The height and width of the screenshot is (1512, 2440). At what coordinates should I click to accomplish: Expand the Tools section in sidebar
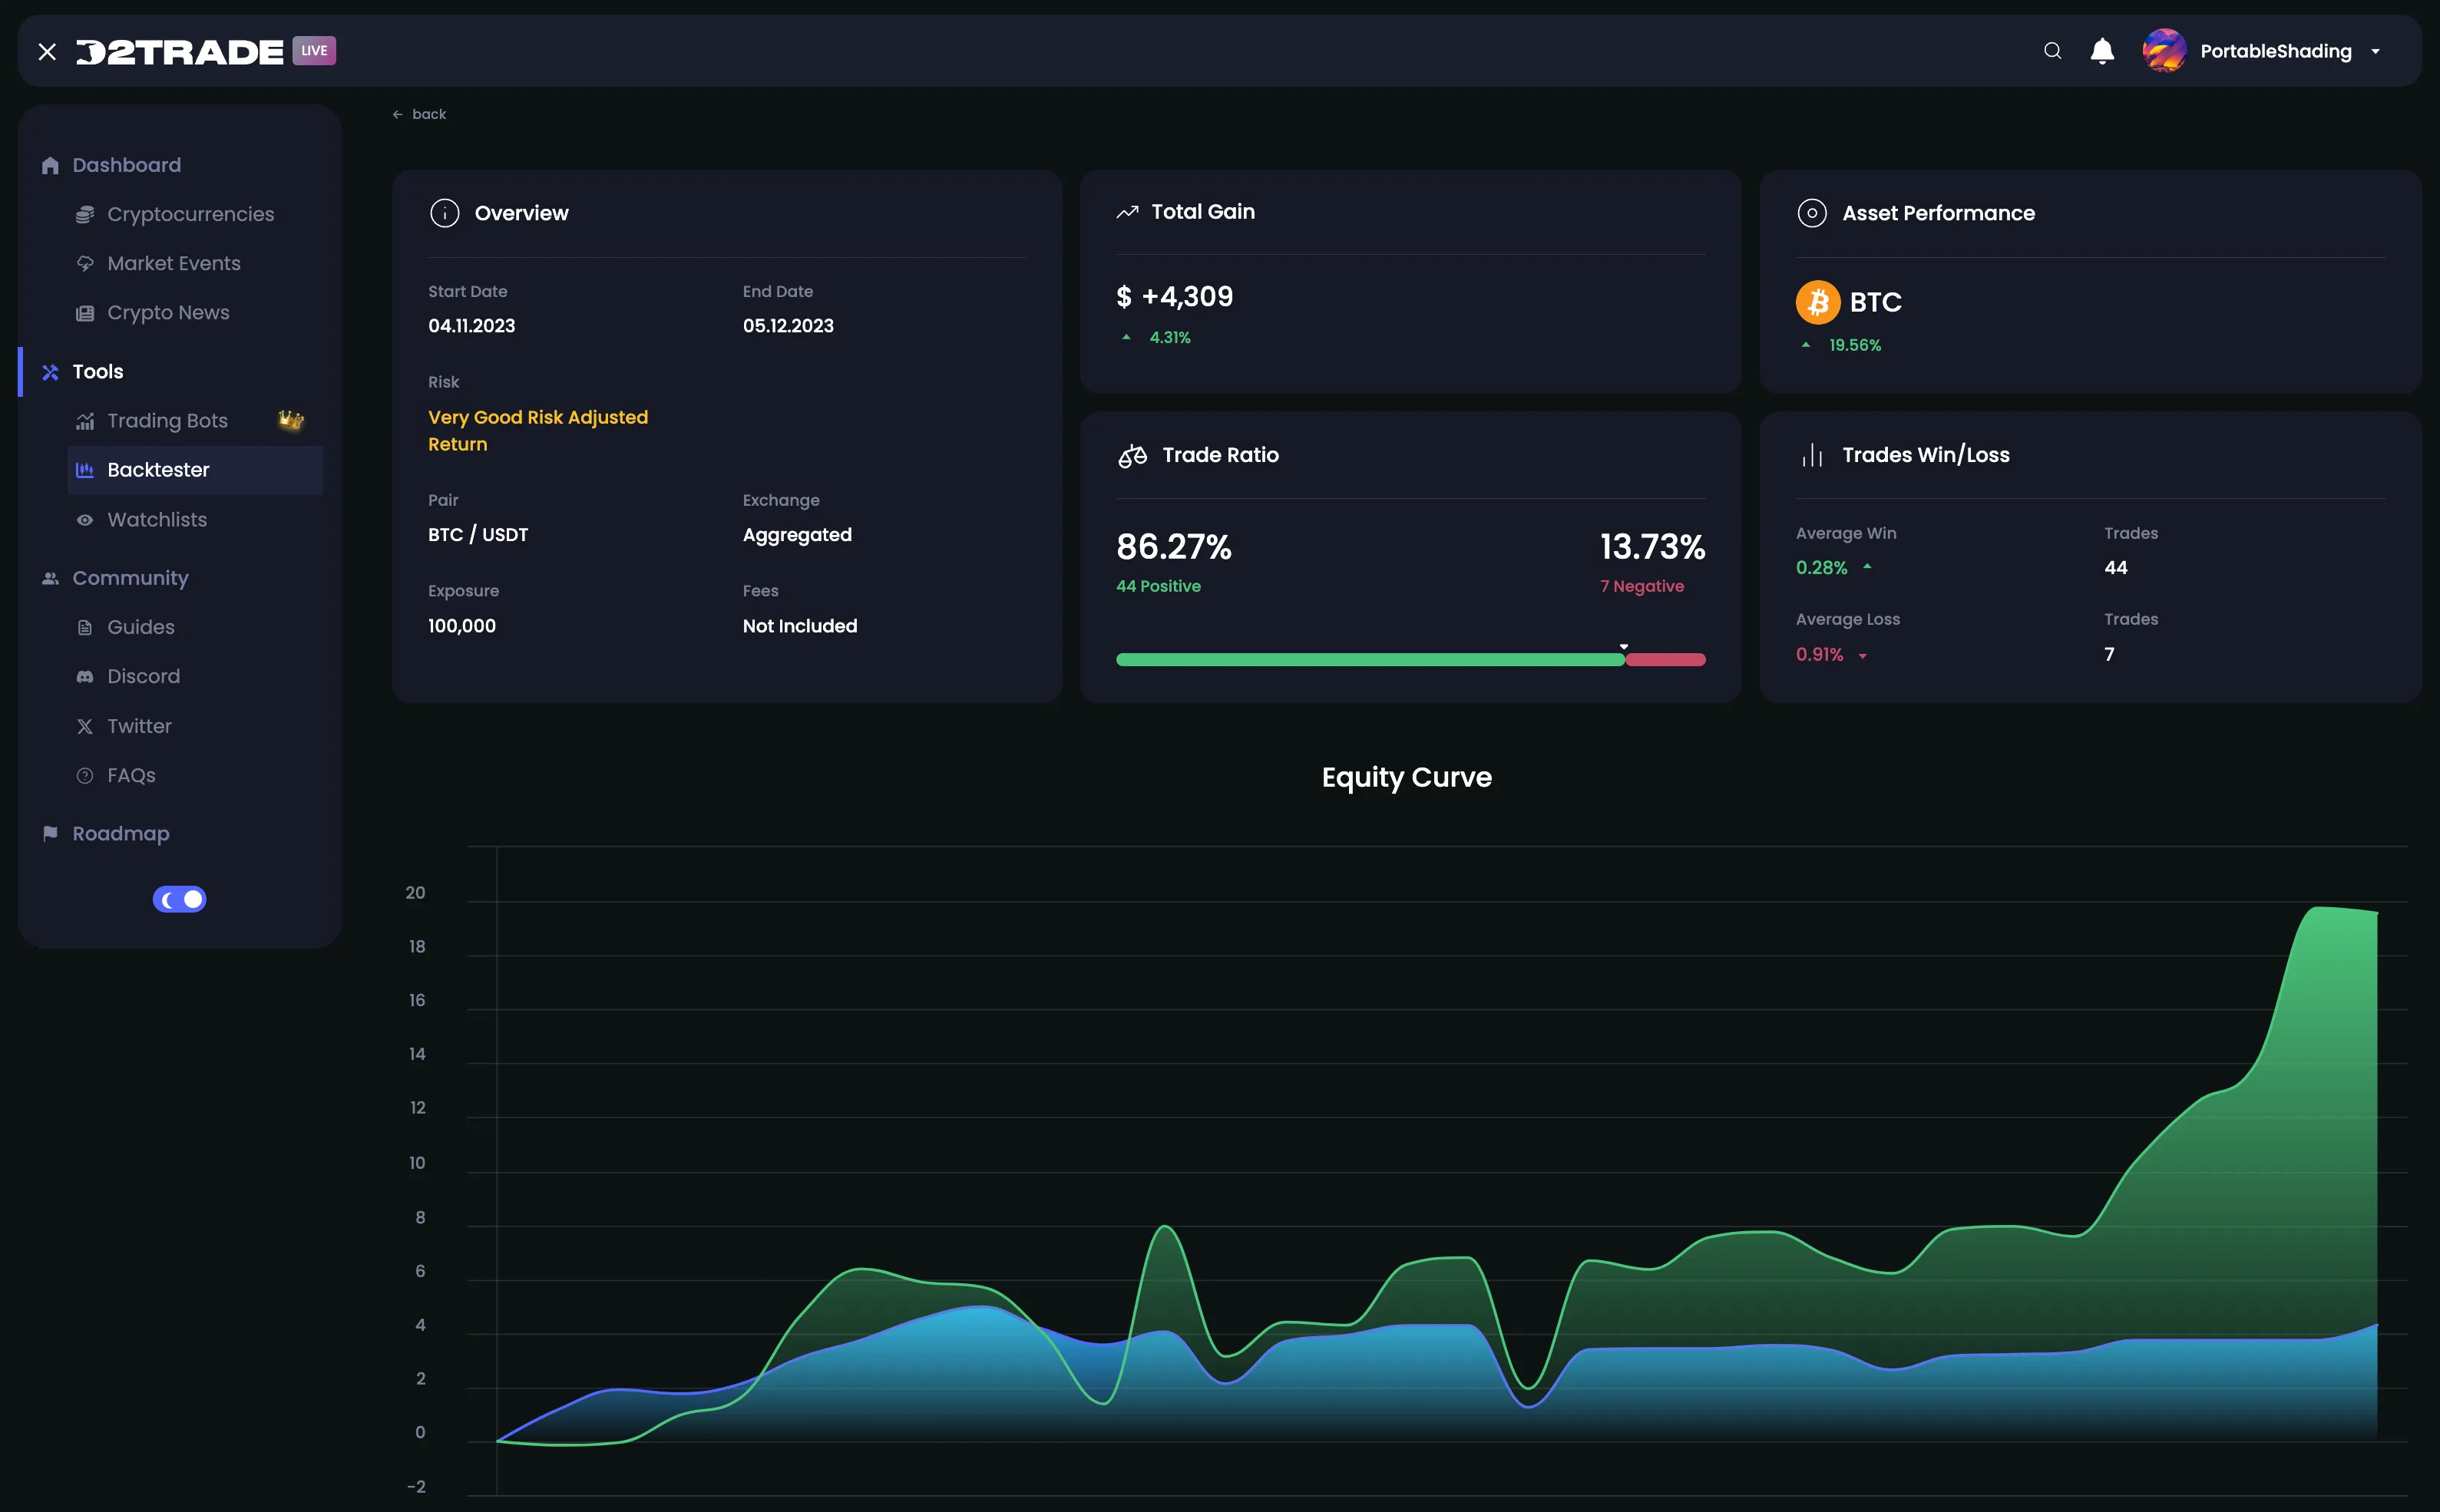pyautogui.click(x=98, y=371)
